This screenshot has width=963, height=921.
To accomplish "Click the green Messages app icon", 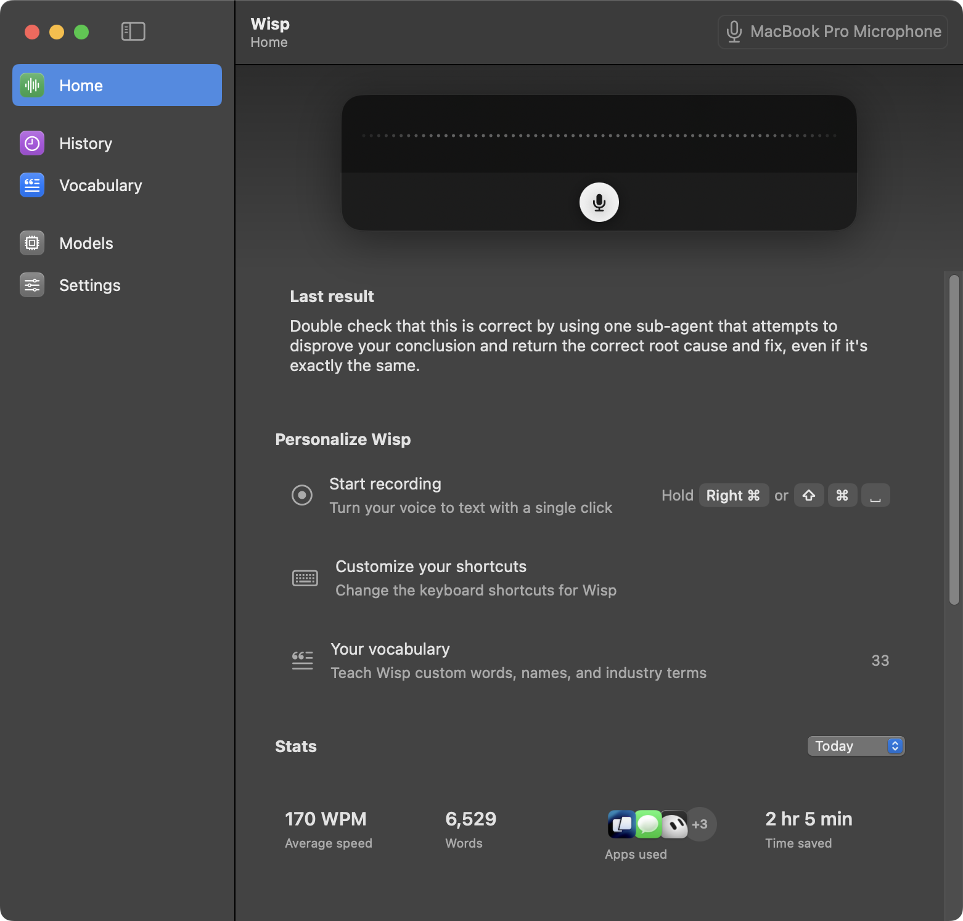I will pos(648,824).
